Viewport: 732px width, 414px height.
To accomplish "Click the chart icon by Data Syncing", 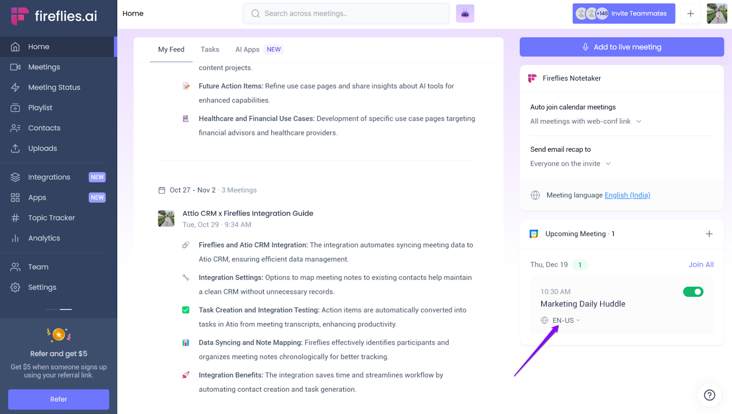I will click(x=186, y=343).
